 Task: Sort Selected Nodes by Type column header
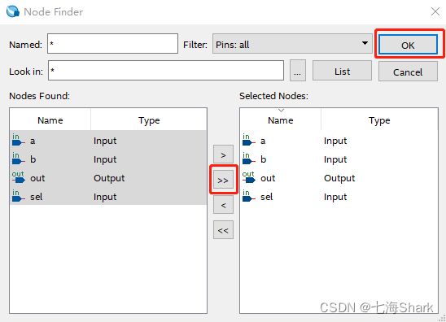[379, 120]
